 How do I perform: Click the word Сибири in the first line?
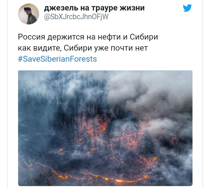tap(144, 37)
